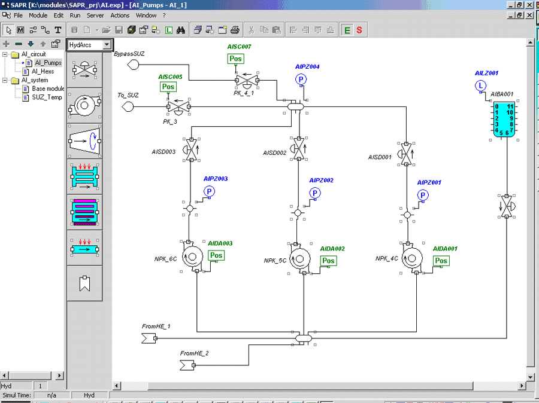Toggle the green E mode button
This screenshot has height=403, width=539.
coord(347,30)
